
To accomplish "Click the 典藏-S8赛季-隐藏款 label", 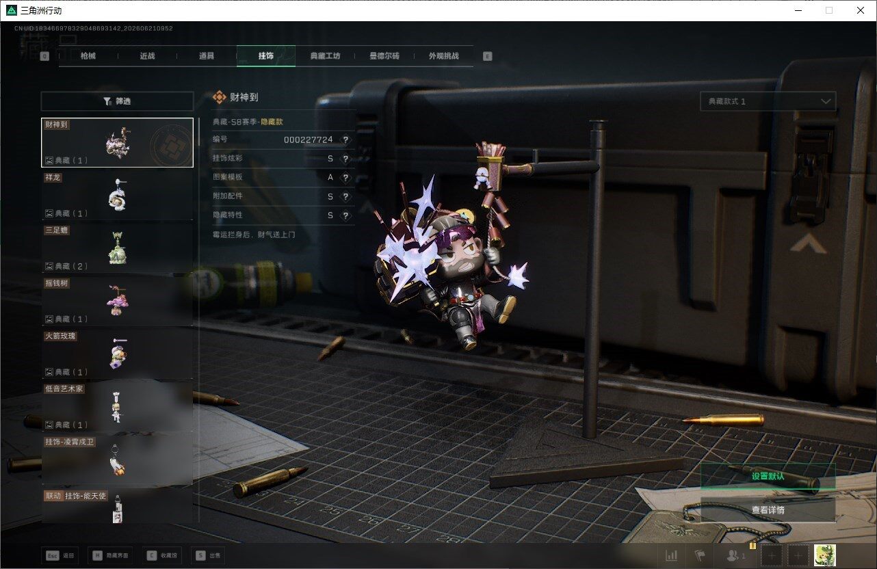I will pyautogui.click(x=248, y=121).
